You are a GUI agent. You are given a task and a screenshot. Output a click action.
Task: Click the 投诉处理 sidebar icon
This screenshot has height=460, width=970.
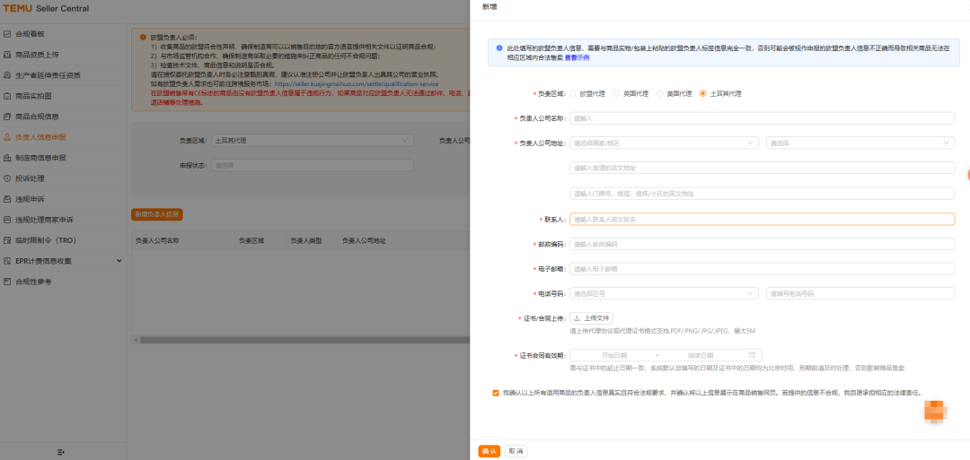pos(7,178)
